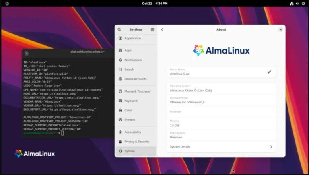Click the REDHAT_SUPPORT_PRODUCT_VERSION line in terminal
The width and height of the screenshot is (309, 175).
coord(52,129)
